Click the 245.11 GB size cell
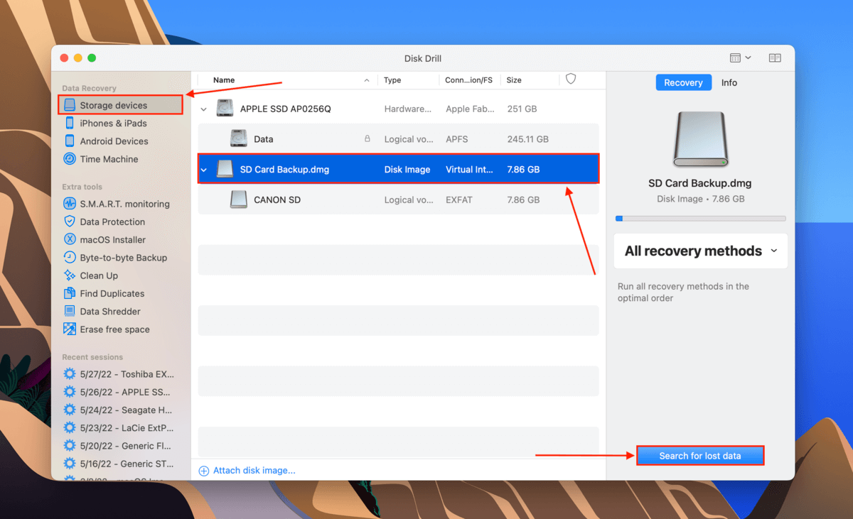 (527, 139)
